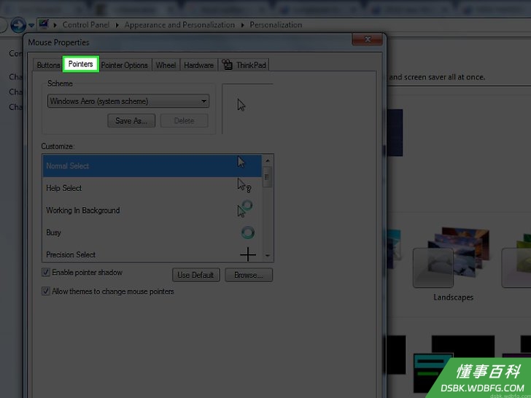Toggle Allow themes to change mouse pointers

click(x=46, y=291)
